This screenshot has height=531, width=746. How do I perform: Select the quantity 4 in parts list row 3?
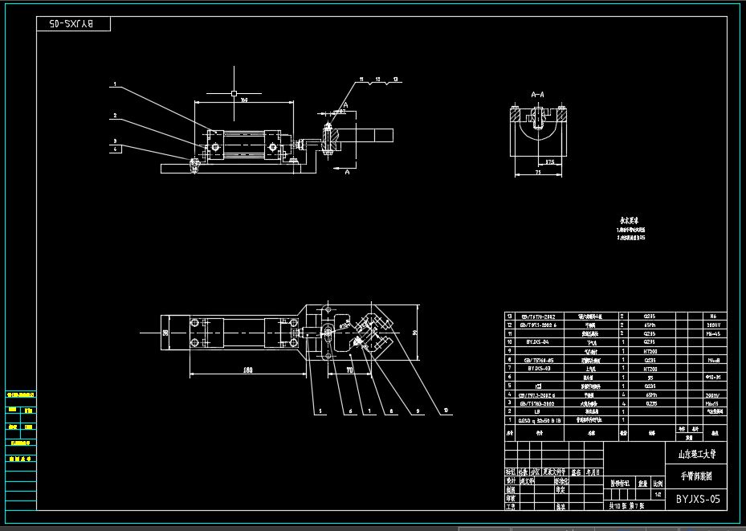pos(623,403)
